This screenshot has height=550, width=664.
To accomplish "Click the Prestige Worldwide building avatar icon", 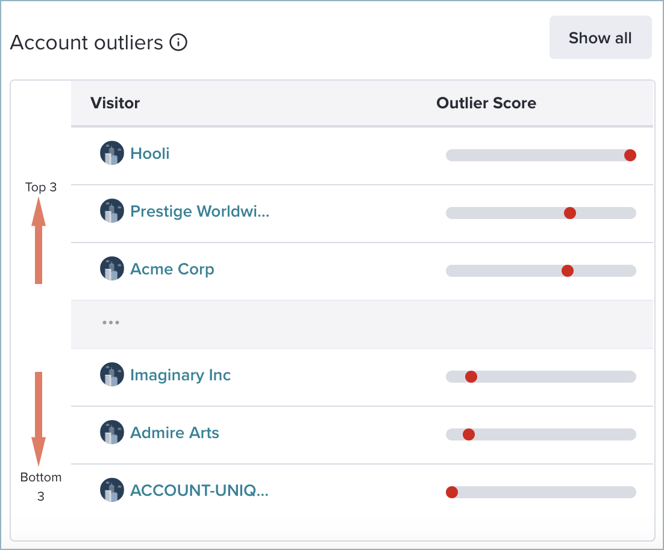I will [x=112, y=211].
